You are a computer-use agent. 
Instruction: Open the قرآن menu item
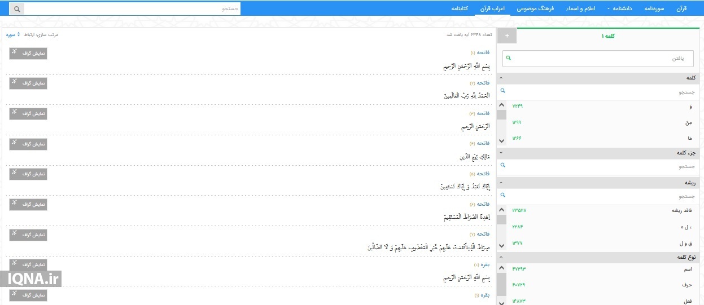coord(681,9)
